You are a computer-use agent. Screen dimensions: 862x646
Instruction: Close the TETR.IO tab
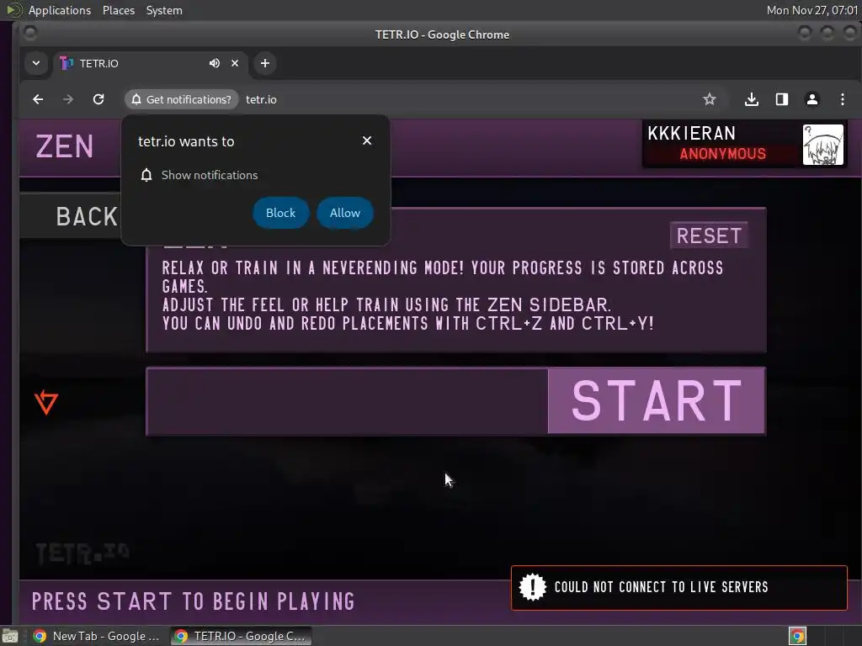coord(235,63)
